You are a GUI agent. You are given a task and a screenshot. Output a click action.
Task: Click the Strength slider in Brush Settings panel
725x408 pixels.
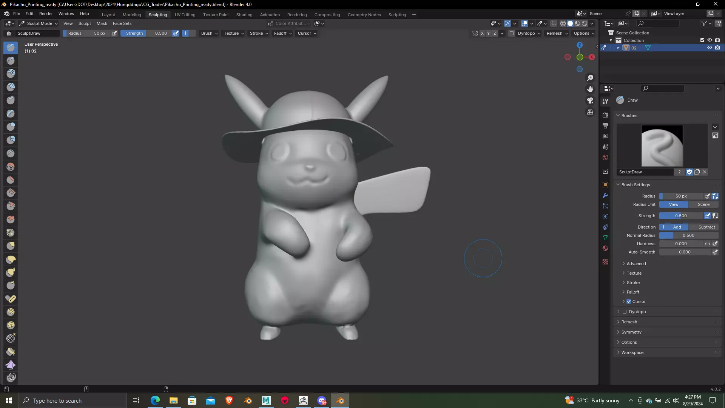[681, 216]
